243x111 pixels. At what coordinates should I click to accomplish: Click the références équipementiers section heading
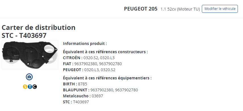tap(107, 78)
